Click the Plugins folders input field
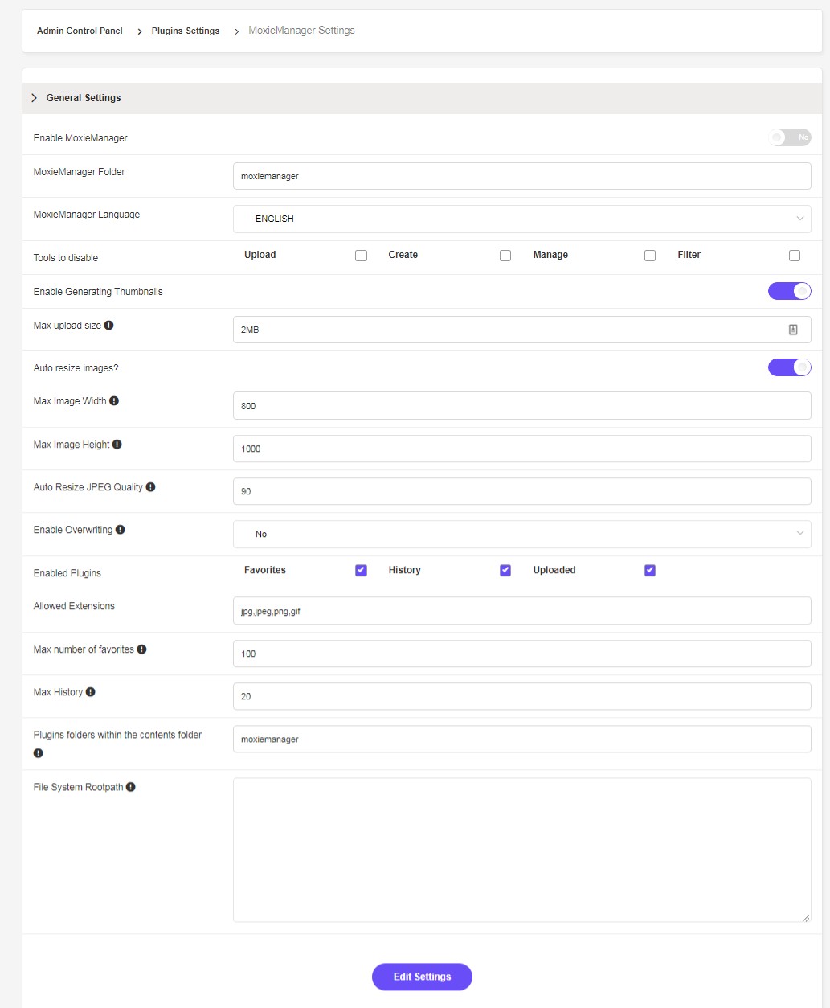Screen dimensions: 830x1008 (x=522, y=739)
